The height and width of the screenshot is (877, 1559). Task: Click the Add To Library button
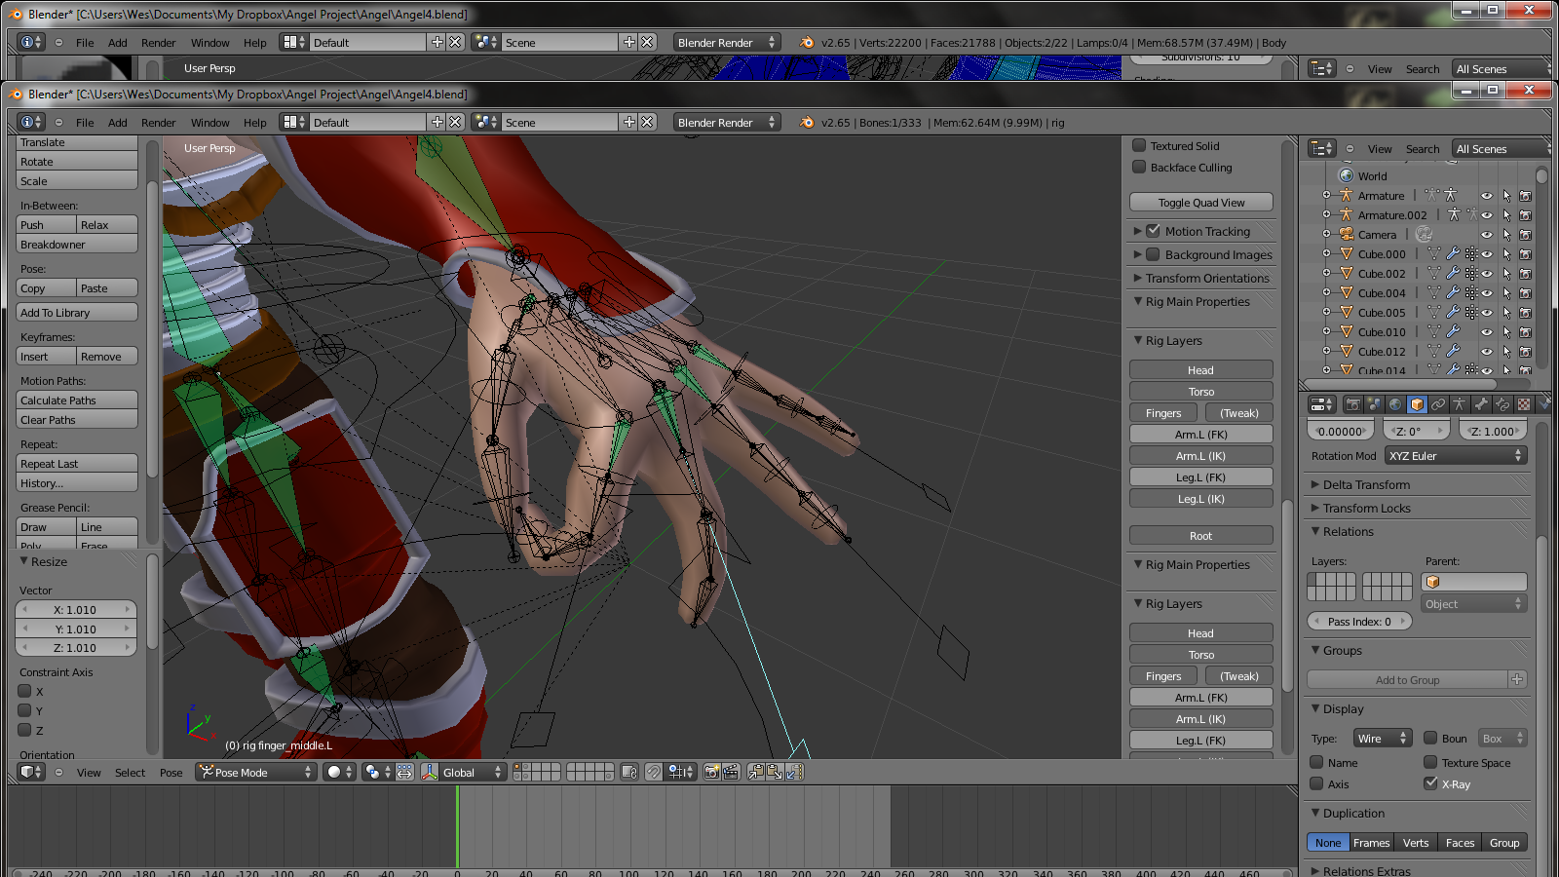click(x=77, y=313)
